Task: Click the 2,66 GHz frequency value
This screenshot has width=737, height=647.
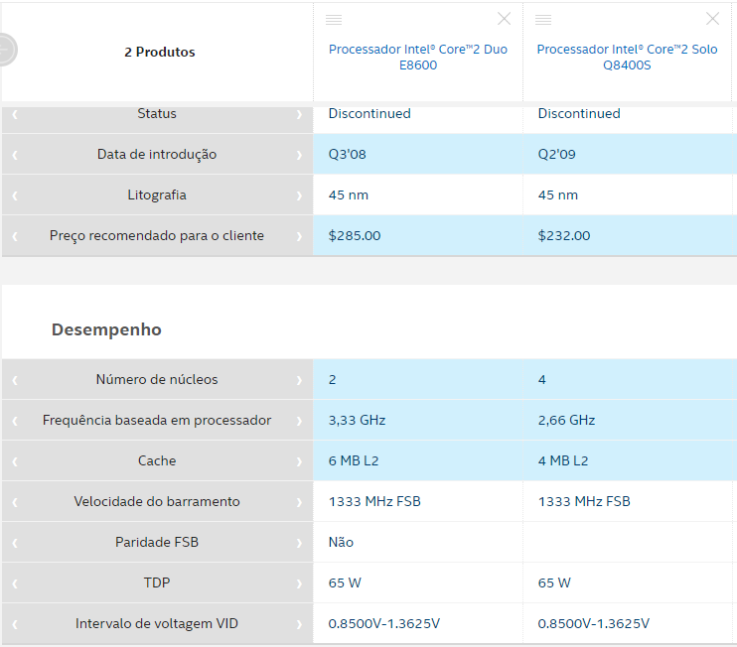Action: (566, 420)
